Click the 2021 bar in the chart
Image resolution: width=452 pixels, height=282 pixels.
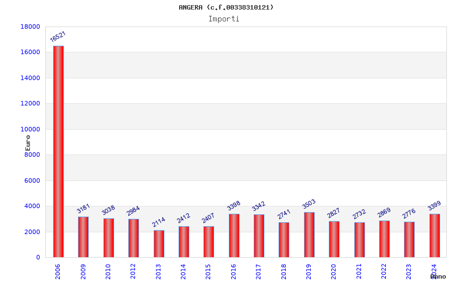pyautogui.click(x=359, y=240)
